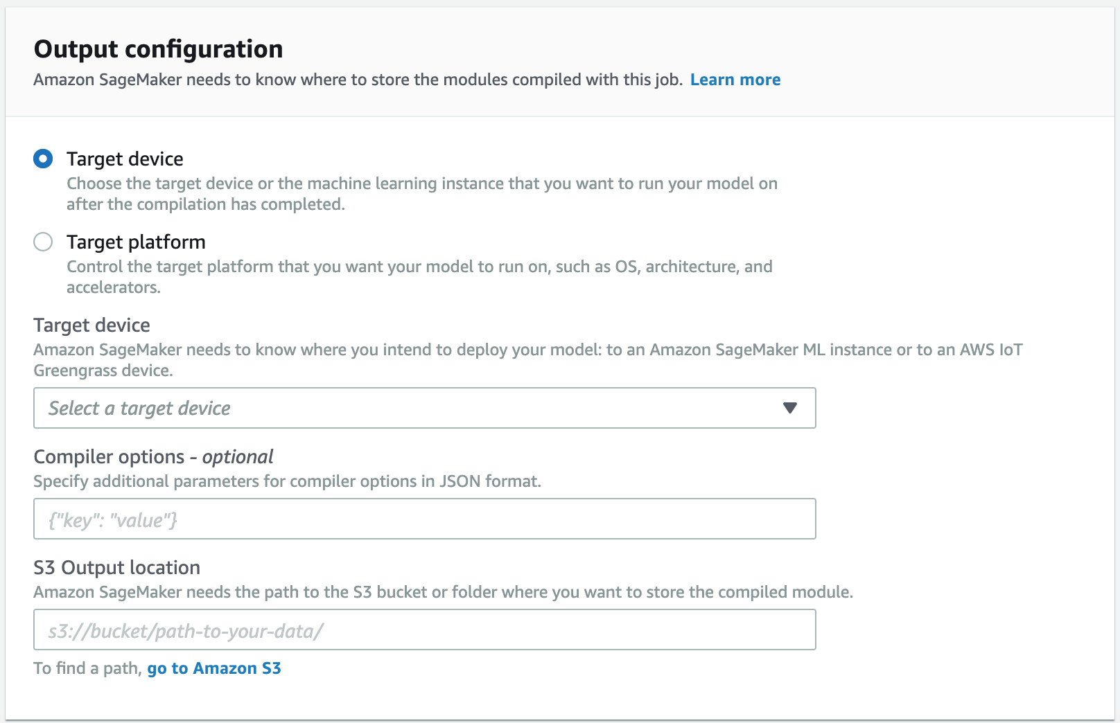Screen dimensions: 1120x723
Task: Select the 'Target device' radio button
Action: 43,159
